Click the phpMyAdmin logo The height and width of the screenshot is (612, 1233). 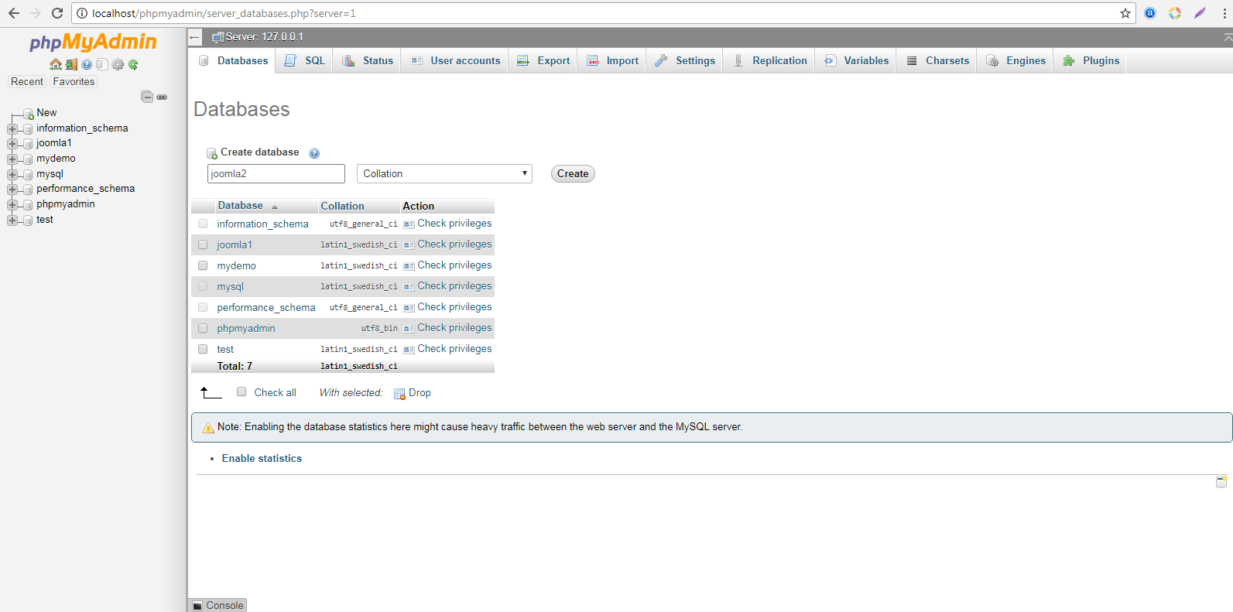tap(93, 43)
